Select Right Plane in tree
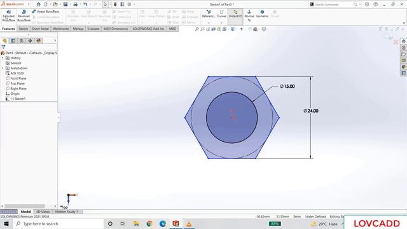 coord(16,88)
